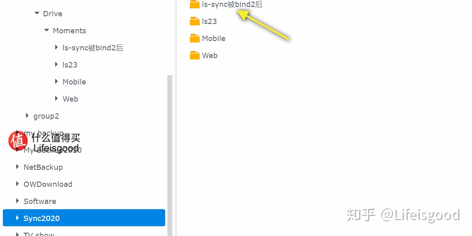Expand the NetBackup shared folder arrow
The height and width of the screenshot is (236, 472).
point(17,167)
